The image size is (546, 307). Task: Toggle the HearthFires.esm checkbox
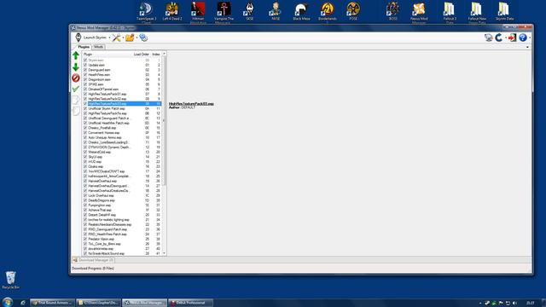click(85, 75)
